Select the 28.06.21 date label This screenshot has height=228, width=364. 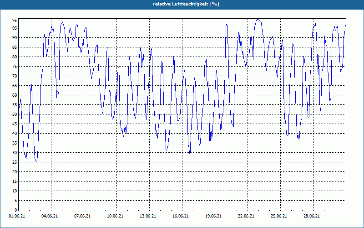tap(312, 216)
